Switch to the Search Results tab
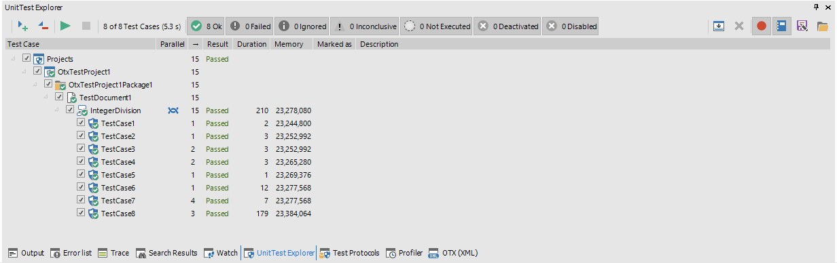The image size is (837, 263). coord(166,253)
